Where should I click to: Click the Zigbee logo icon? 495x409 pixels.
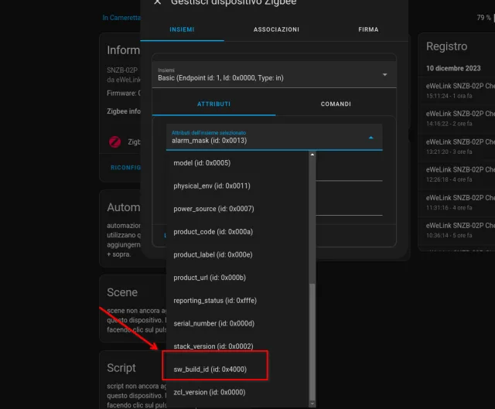(x=115, y=142)
